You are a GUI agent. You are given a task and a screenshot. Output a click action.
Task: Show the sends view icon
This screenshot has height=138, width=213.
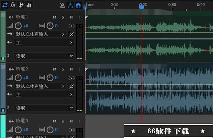21,5
